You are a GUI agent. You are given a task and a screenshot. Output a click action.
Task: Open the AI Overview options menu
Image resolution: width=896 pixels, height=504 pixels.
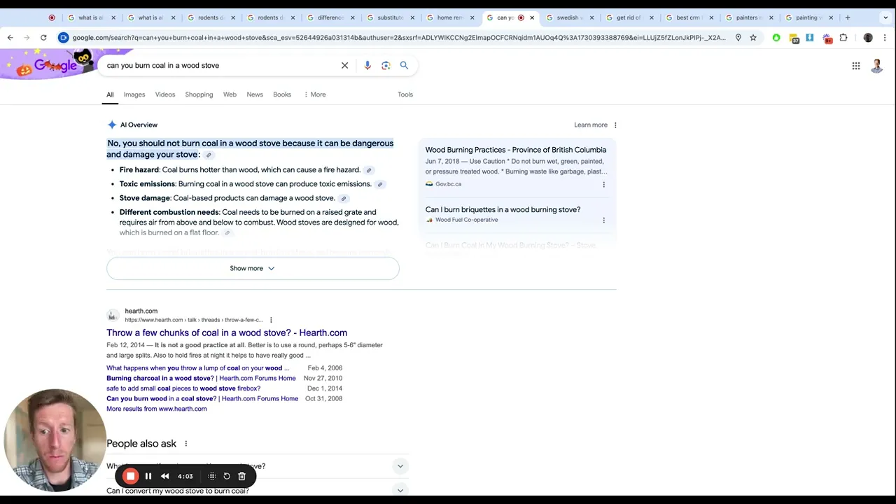pos(615,125)
